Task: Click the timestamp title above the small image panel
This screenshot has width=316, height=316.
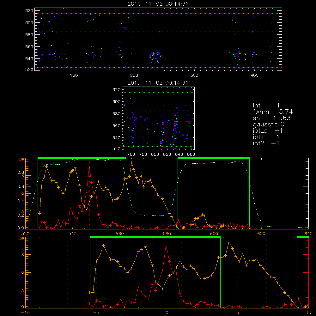Action: pyautogui.click(x=158, y=83)
